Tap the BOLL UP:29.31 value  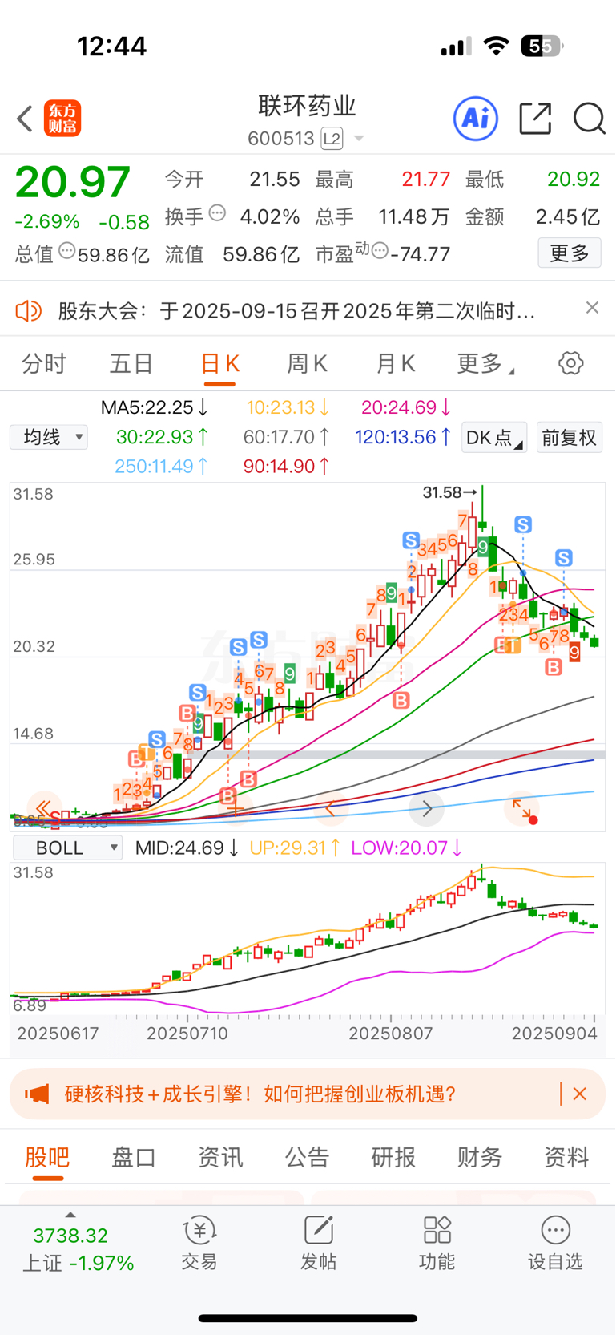[296, 848]
